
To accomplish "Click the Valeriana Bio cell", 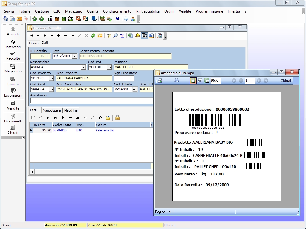I will [123, 130].
